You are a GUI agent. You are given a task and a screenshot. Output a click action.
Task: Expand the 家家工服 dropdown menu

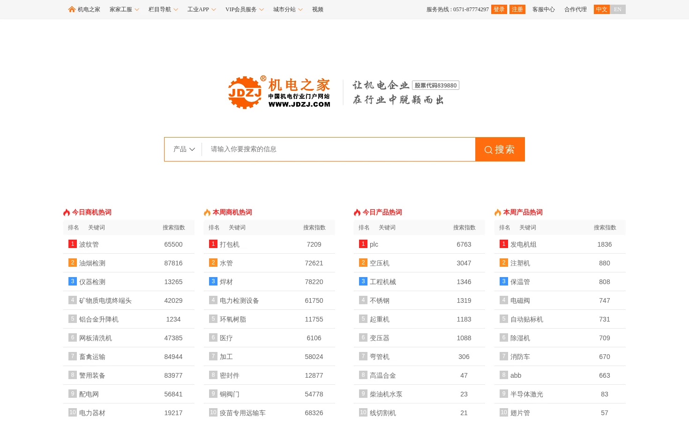(124, 9)
